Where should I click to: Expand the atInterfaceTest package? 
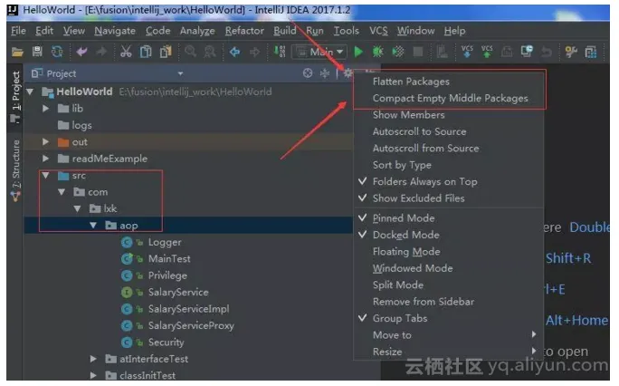point(93,359)
